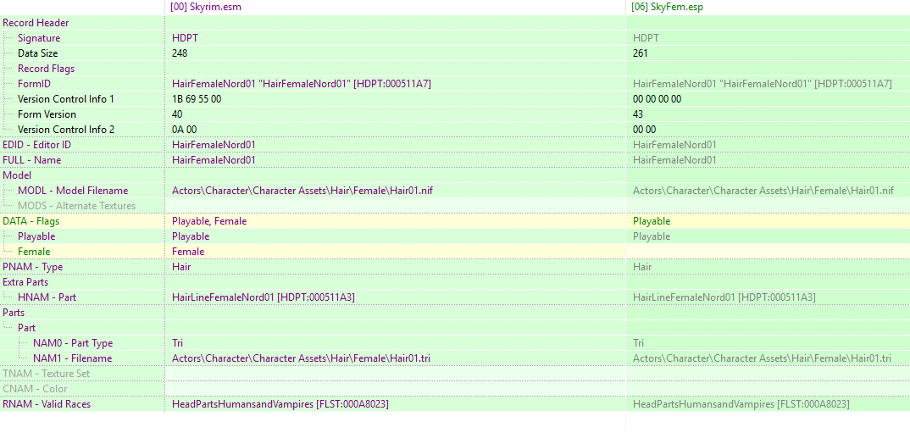
Task: Click SkyFem.esp HeadPartsHumansandVampires value
Action: (741, 403)
